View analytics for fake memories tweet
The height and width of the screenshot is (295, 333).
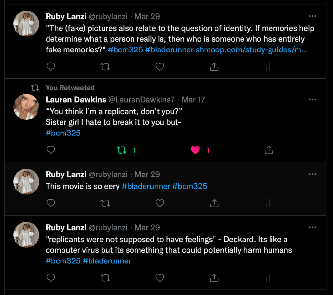269,67
